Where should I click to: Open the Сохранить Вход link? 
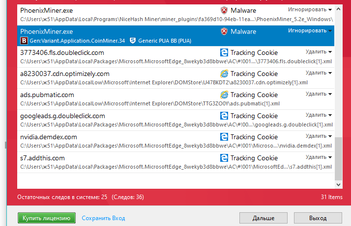(x=103, y=218)
